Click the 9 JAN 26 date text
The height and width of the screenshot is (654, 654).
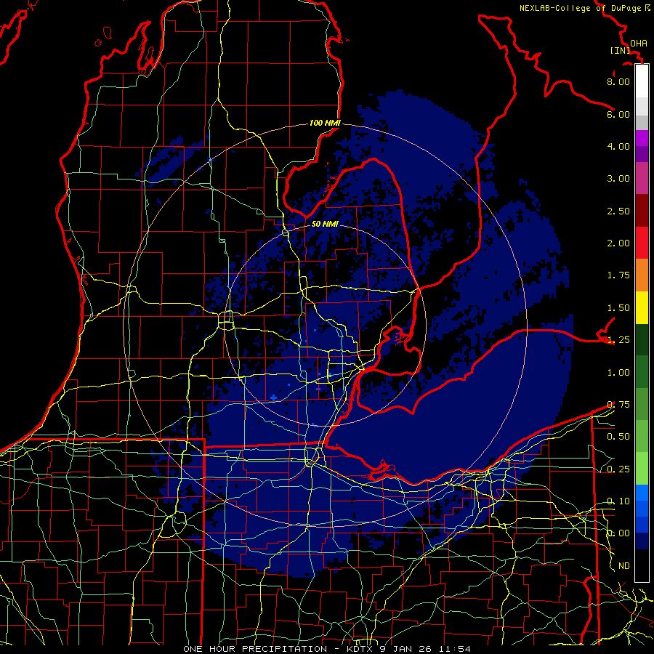click(407, 649)
